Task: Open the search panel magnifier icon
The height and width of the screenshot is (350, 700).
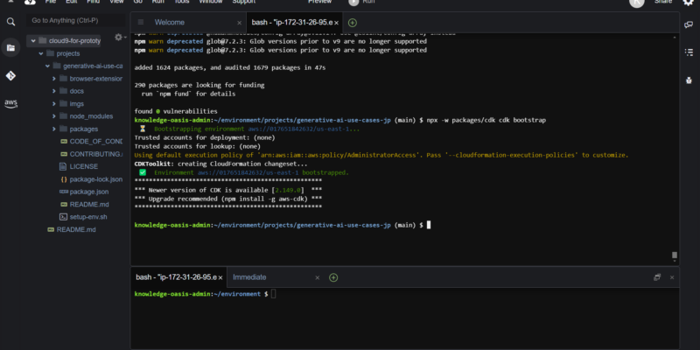Action: click(11, 20)
